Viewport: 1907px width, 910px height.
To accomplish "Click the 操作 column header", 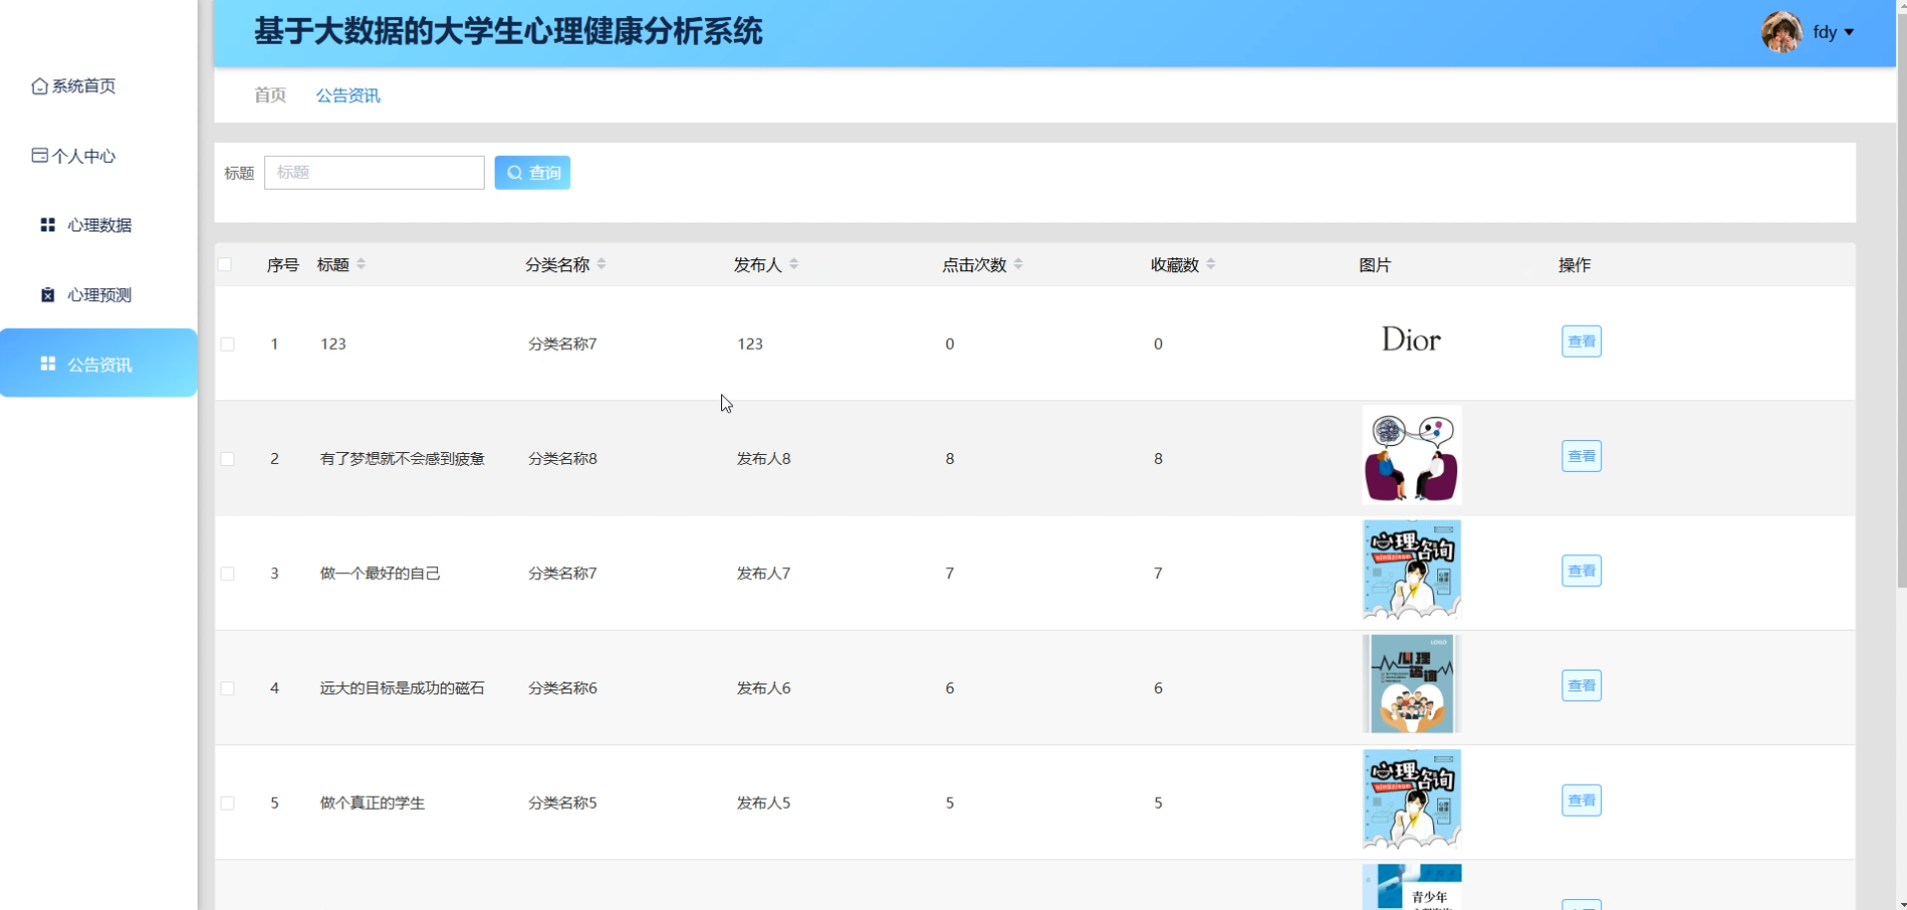I will click(x=1574, y=265).
